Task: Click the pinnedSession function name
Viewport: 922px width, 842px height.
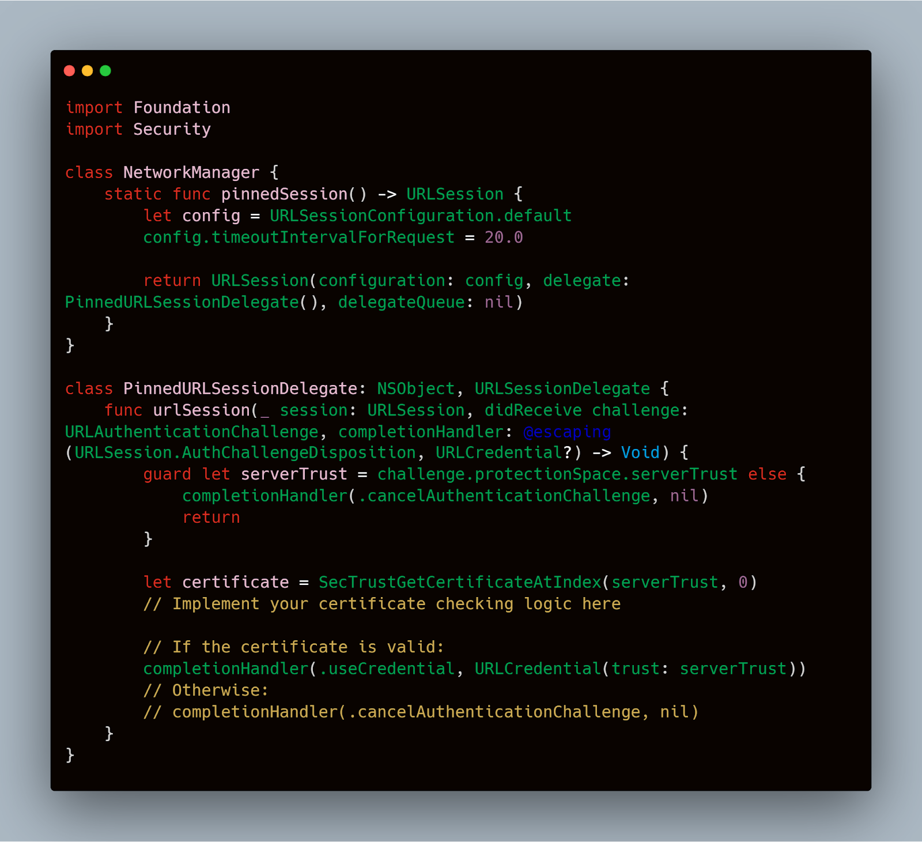Action: tap(285, 194)
